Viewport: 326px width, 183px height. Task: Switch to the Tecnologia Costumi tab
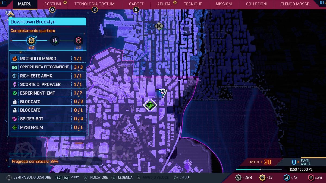pos(95,4)
